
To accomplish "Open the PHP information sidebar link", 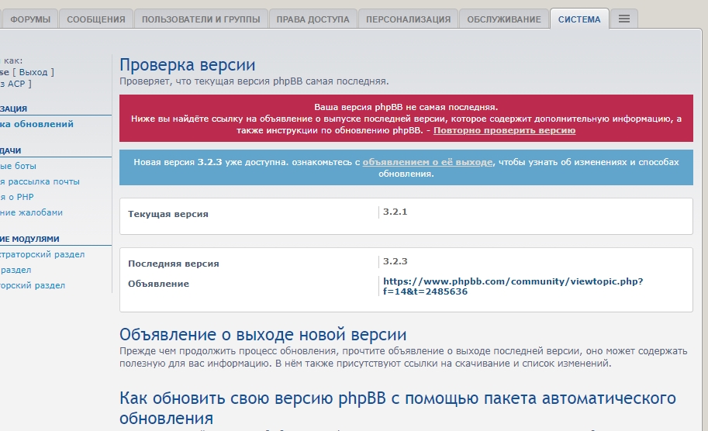I will coord(17,197).
